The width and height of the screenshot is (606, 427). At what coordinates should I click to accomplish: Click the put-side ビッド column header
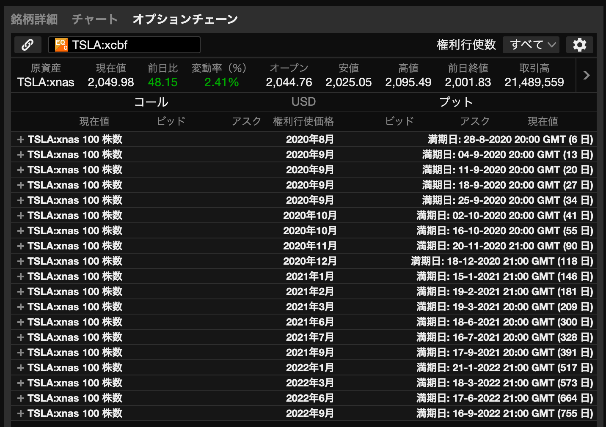pos(399,121)
